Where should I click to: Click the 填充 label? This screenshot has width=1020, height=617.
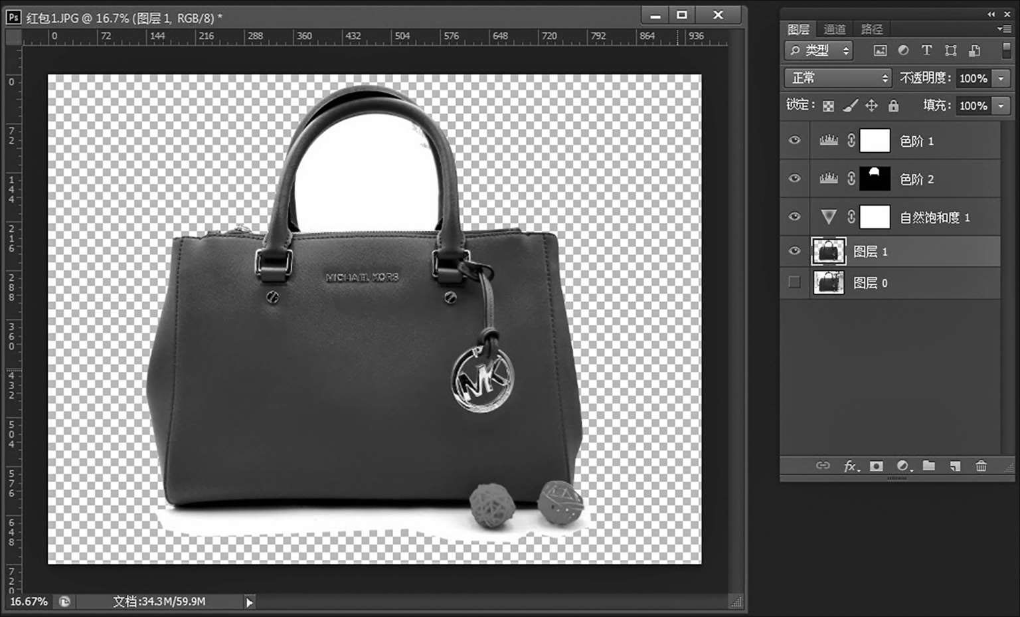point(937,106)
